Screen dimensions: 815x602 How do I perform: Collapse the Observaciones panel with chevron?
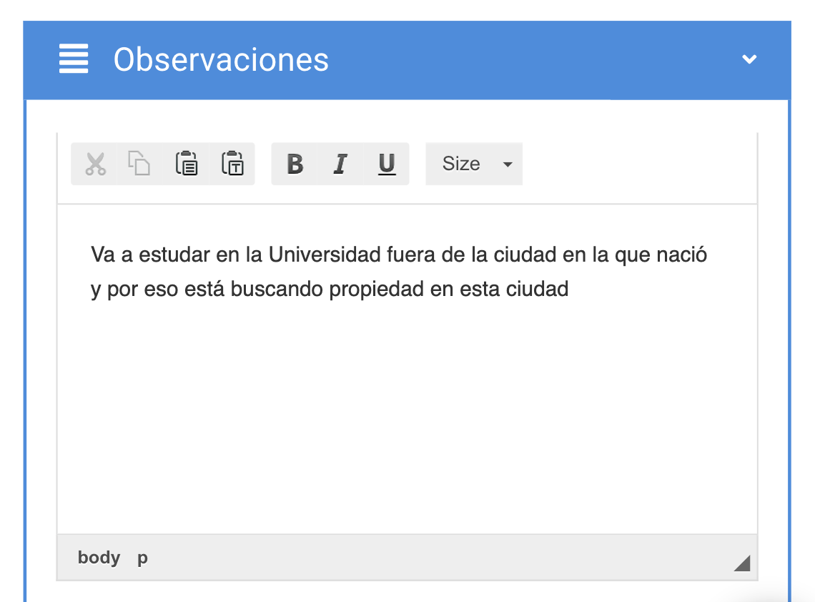[749, 59]
